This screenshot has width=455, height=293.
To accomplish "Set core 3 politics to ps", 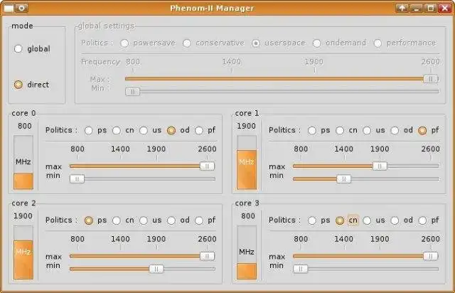I will [312, 220].
